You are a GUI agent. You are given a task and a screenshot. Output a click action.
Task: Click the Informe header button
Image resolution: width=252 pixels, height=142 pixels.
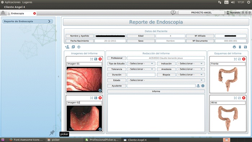156,91
